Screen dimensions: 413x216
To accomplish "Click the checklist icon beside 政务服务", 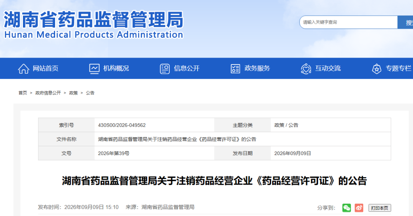I will click(x=235, y=69).
